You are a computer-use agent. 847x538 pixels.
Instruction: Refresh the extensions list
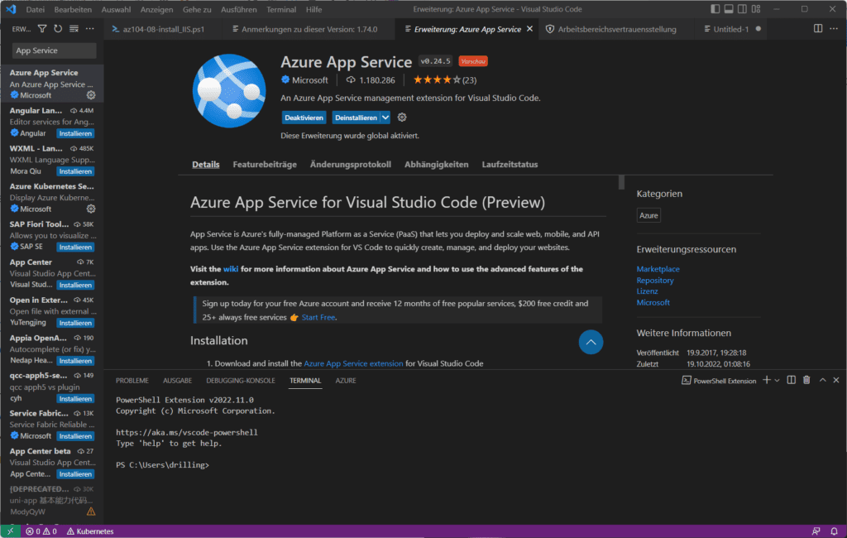(58, 29)
